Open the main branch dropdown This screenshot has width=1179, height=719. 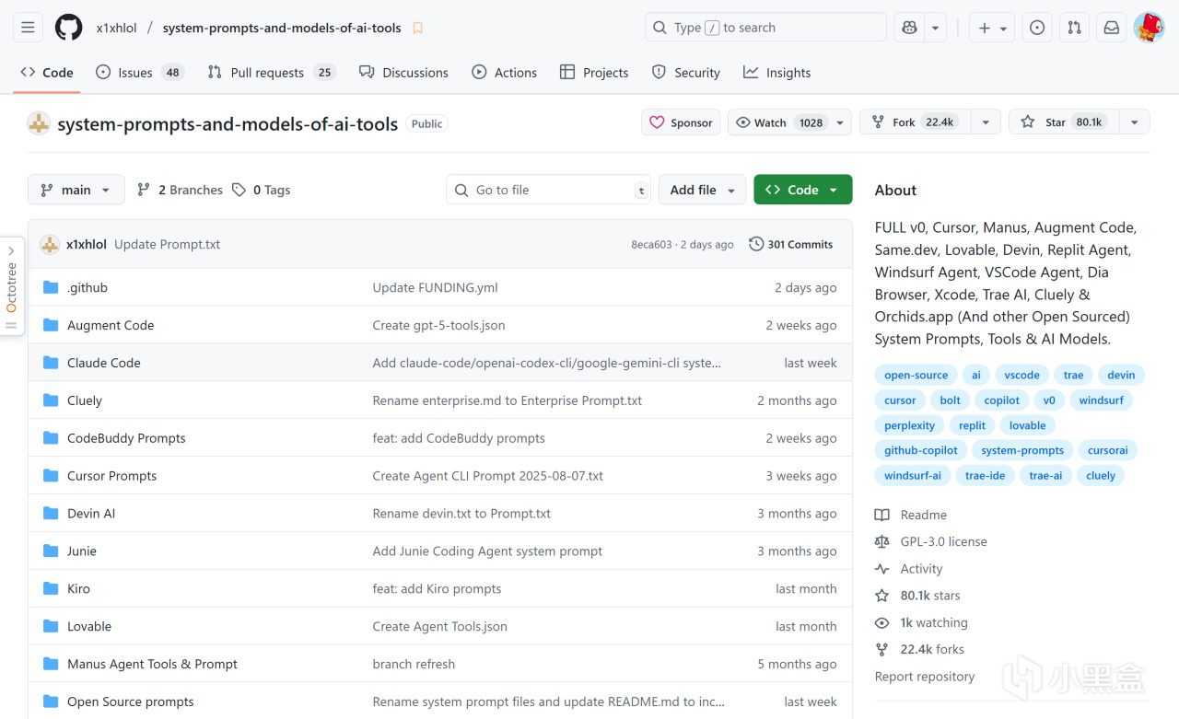(x=76, y=190)
